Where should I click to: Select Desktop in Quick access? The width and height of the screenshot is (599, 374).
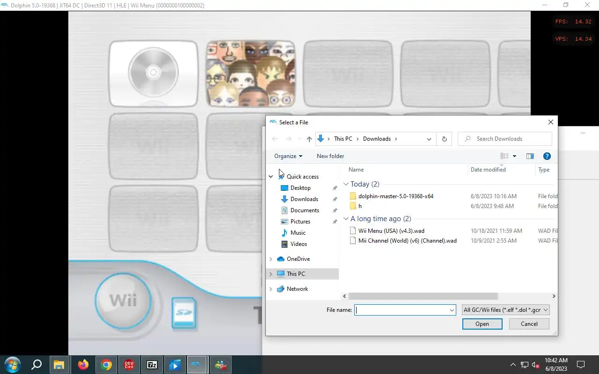tap(300, 188)
